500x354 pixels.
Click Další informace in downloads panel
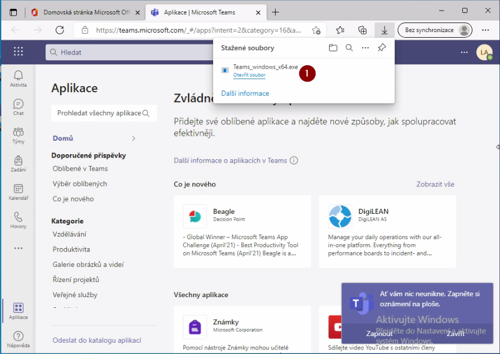click(x=245, y=93)
